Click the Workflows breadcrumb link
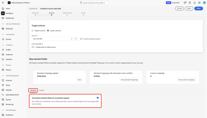Screen dimensions: 207x118 pyautogui.click(x=33, y=9)
